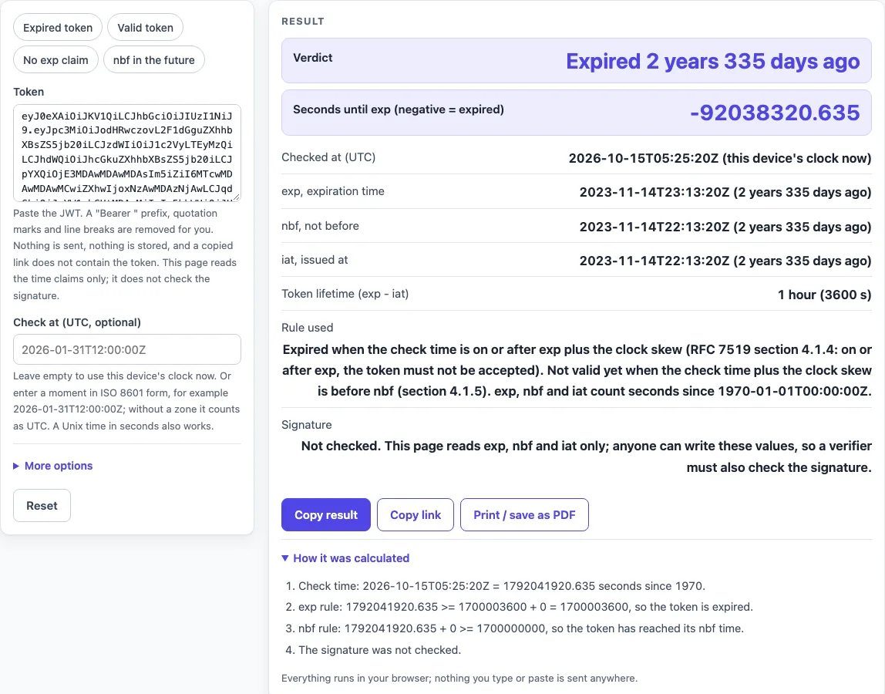Screen dimensions: 885x694
Task: Click the Token field label
Action: pos(29,92)
